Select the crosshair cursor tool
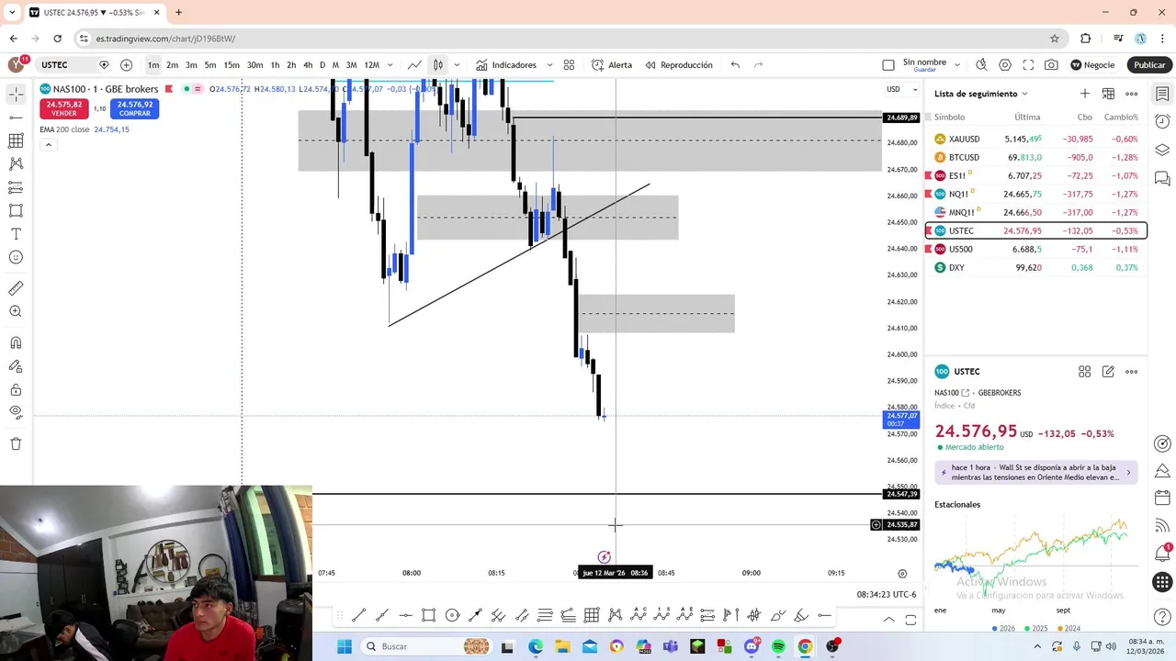This screenshot has width=1176, height=661. pos(16,95)
